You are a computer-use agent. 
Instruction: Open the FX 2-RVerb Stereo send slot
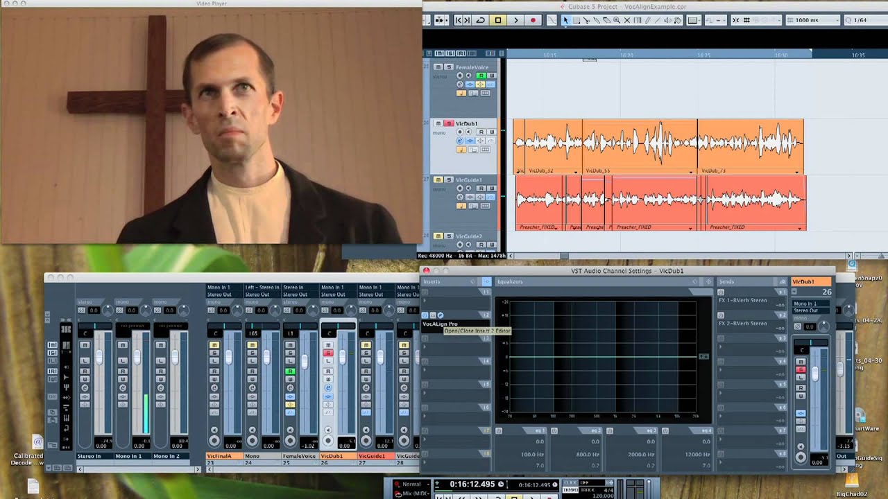751,326
